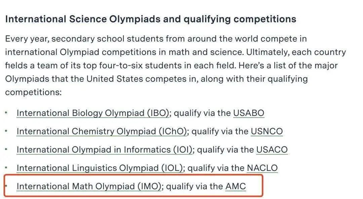Screen dimensions: 363x199
Task: Follow the NACLO link
Action: [x=262, y=168]
